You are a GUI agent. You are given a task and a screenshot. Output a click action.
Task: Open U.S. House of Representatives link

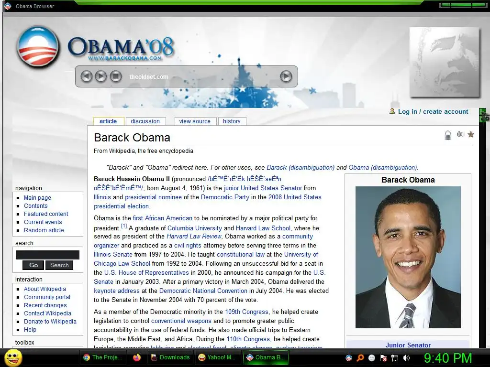[146, 273]
